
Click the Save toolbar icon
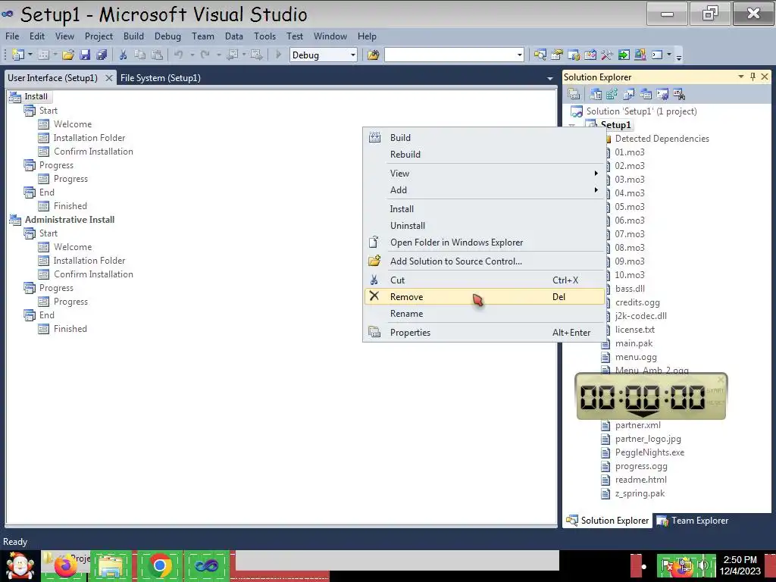(x=85, y=55)
